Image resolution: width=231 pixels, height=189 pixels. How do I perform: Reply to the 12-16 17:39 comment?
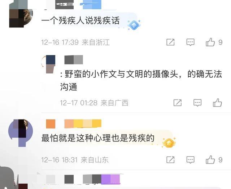(190, 42)
